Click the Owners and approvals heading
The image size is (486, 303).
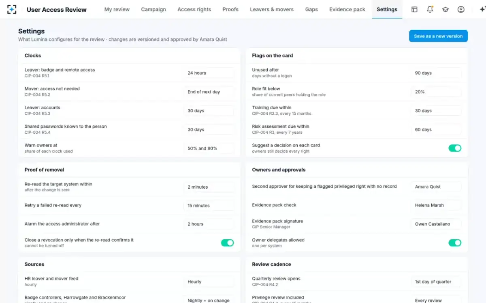pyautogui.click(x=279, y=170)
